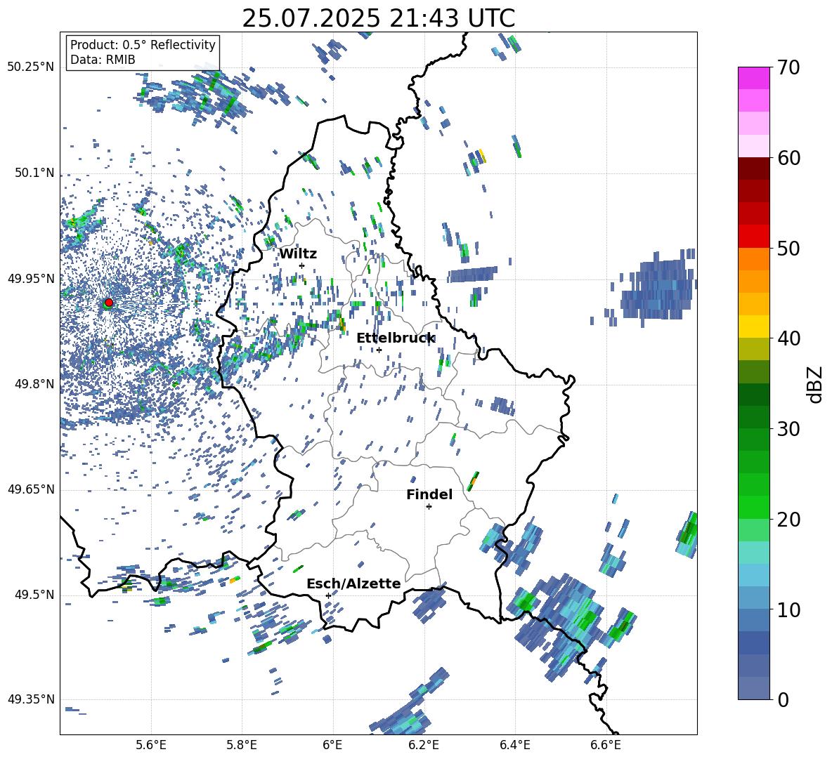Click the 49.35°N latitude label
Image resolution: width=832 pixels, height=759 pixels.
point(31,699)
